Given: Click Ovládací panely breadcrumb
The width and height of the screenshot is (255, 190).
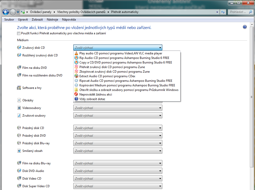Looking at the screenshot, I should pos(41,12).
